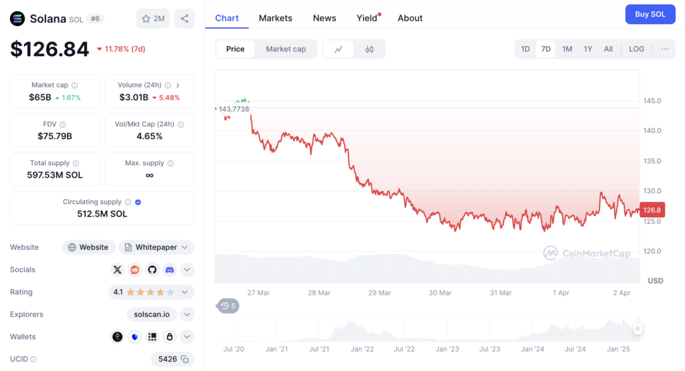Click the history events badge showing 5
The image size is (685, 371).
[x=227, y=306]
